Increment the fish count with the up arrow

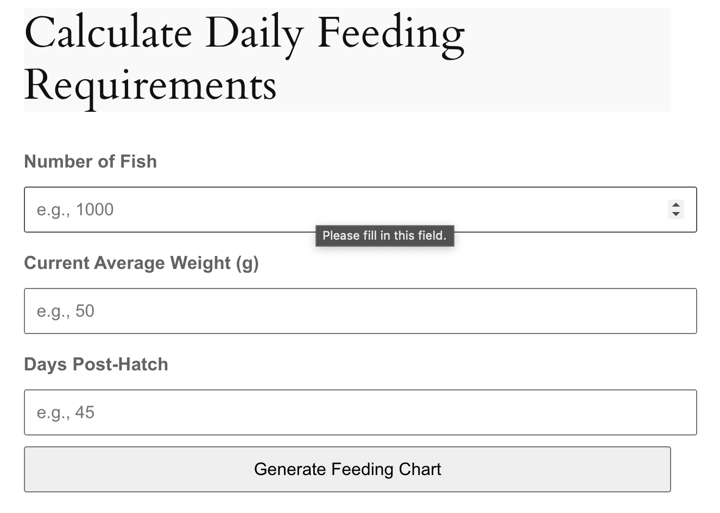675,206
